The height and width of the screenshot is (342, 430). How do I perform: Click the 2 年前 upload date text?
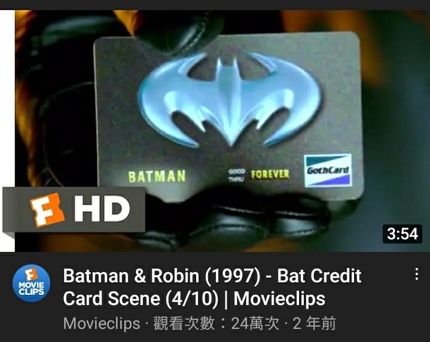pyautogui.click(x=314, y=323)
